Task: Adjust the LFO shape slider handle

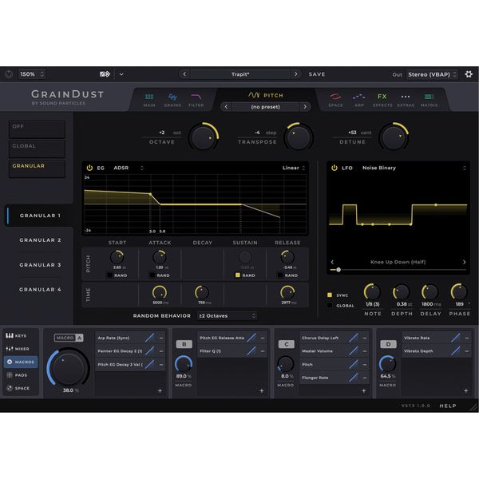Action: click(338, 270)
